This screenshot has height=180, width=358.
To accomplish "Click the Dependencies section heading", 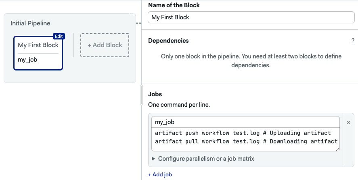I will click(x=168, y=41).
